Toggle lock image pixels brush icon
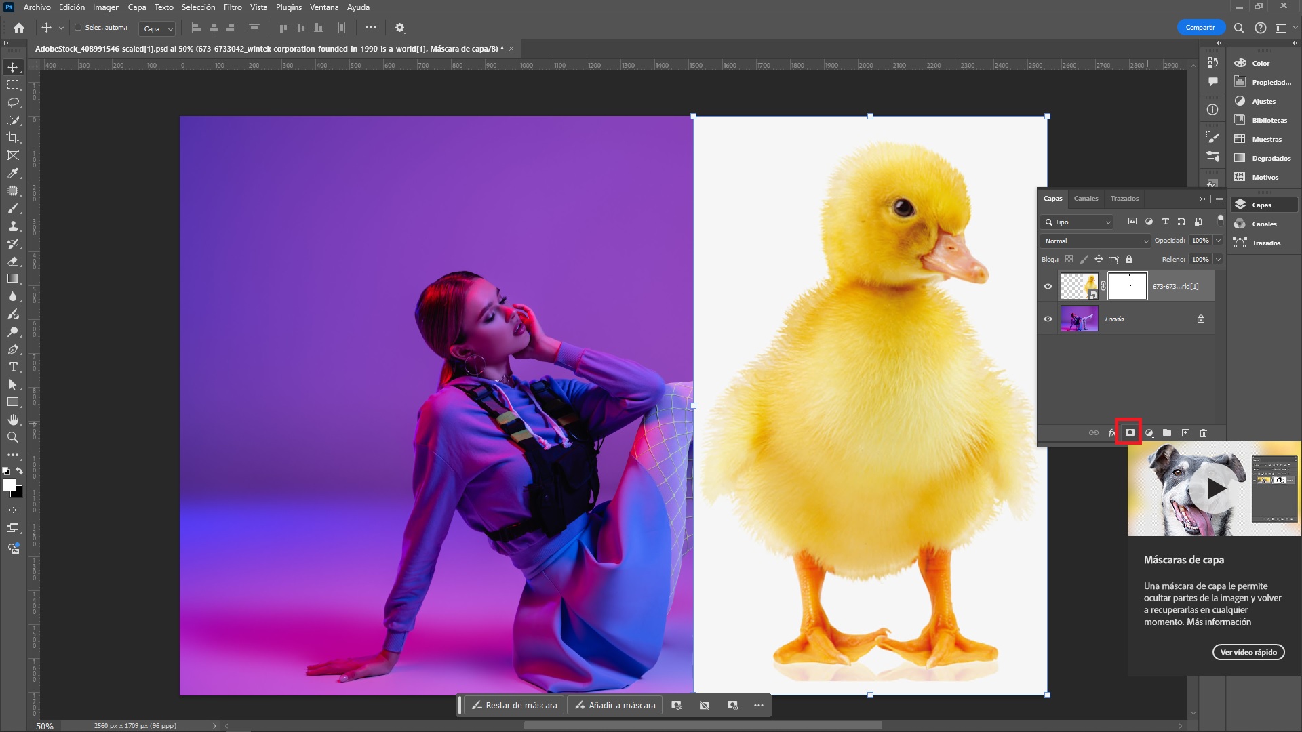The image size is (1302, 732). pos(1084,259)
